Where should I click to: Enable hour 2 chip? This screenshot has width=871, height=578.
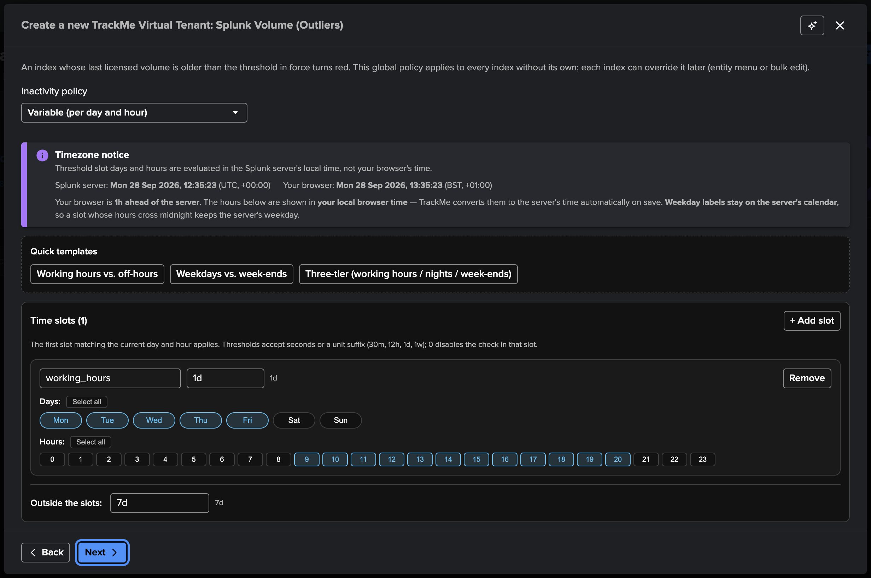[109, 459]
